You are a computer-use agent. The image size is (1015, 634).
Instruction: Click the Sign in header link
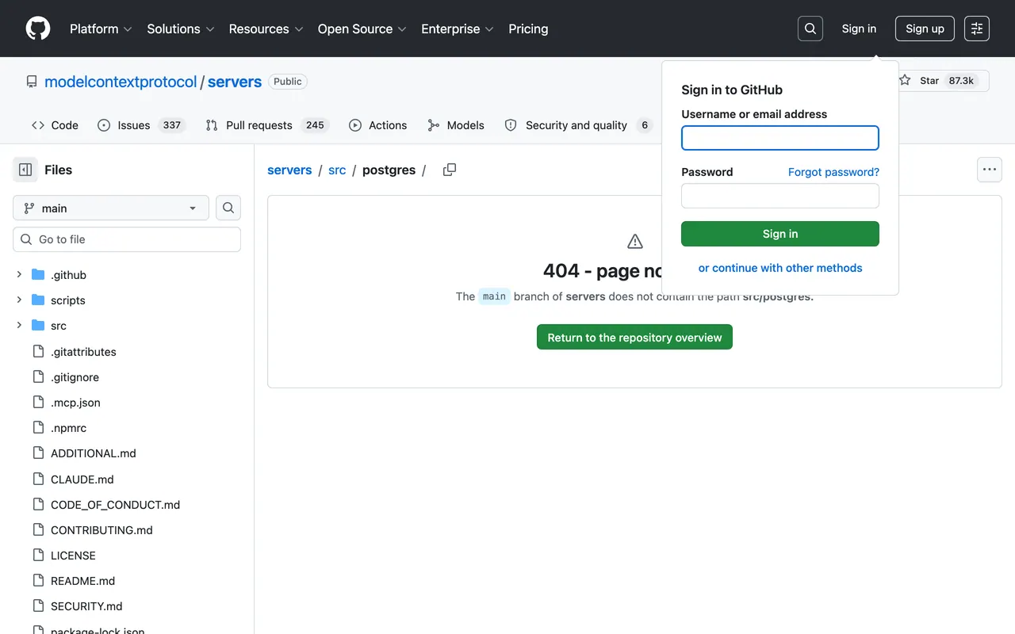pyautogui.click(x=859, y=29)
